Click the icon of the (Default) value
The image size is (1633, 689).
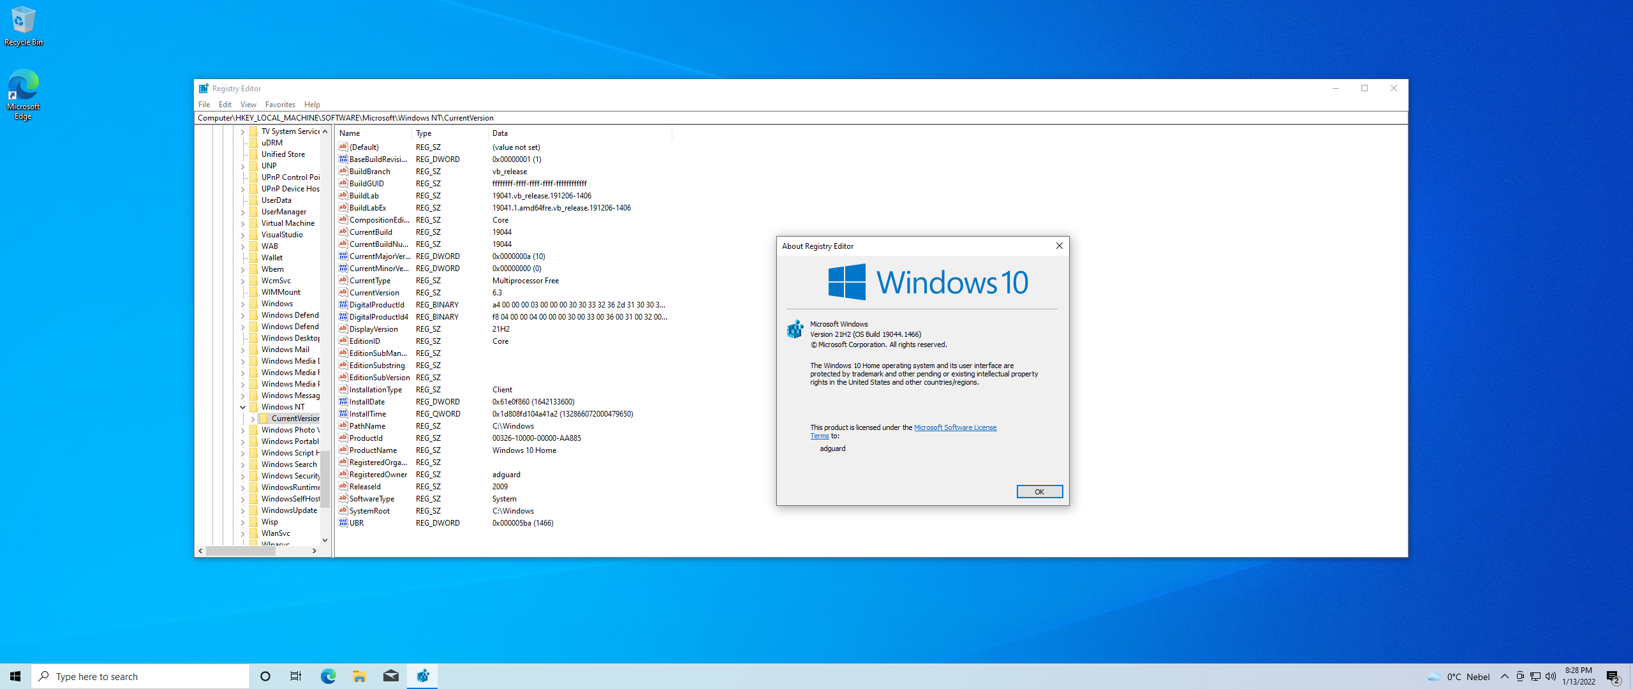343,147
